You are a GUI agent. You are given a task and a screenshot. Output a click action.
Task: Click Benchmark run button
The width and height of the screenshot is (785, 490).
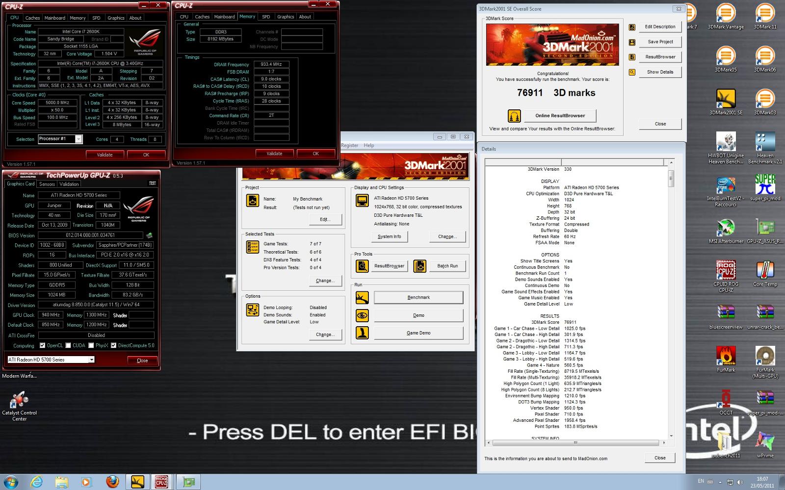coord(419,297)
